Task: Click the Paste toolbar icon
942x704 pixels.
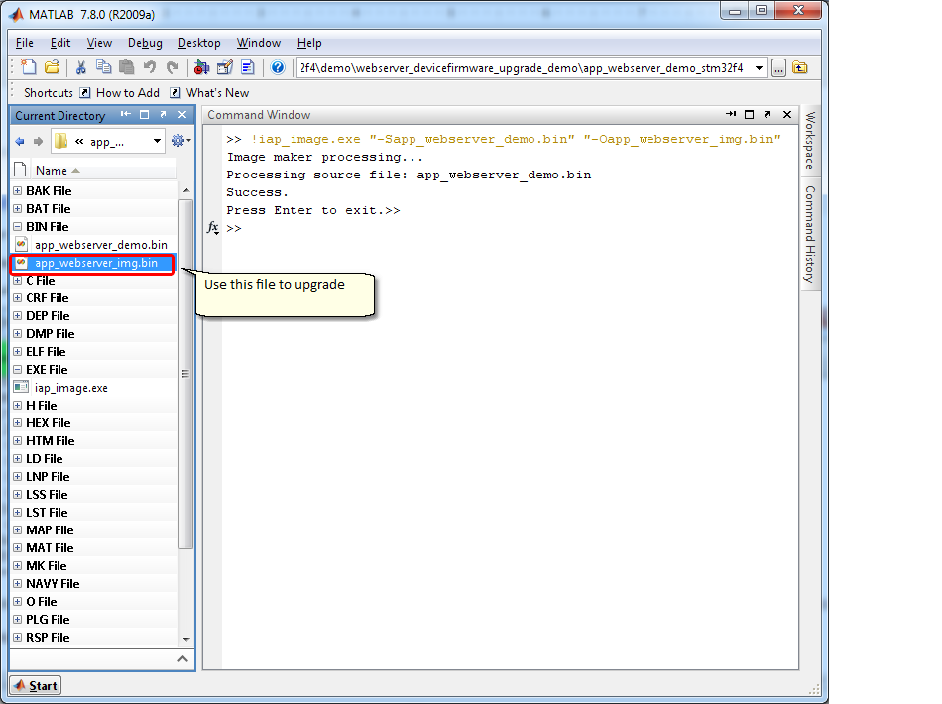Action: pyautogui.click(x=126, y=67)
